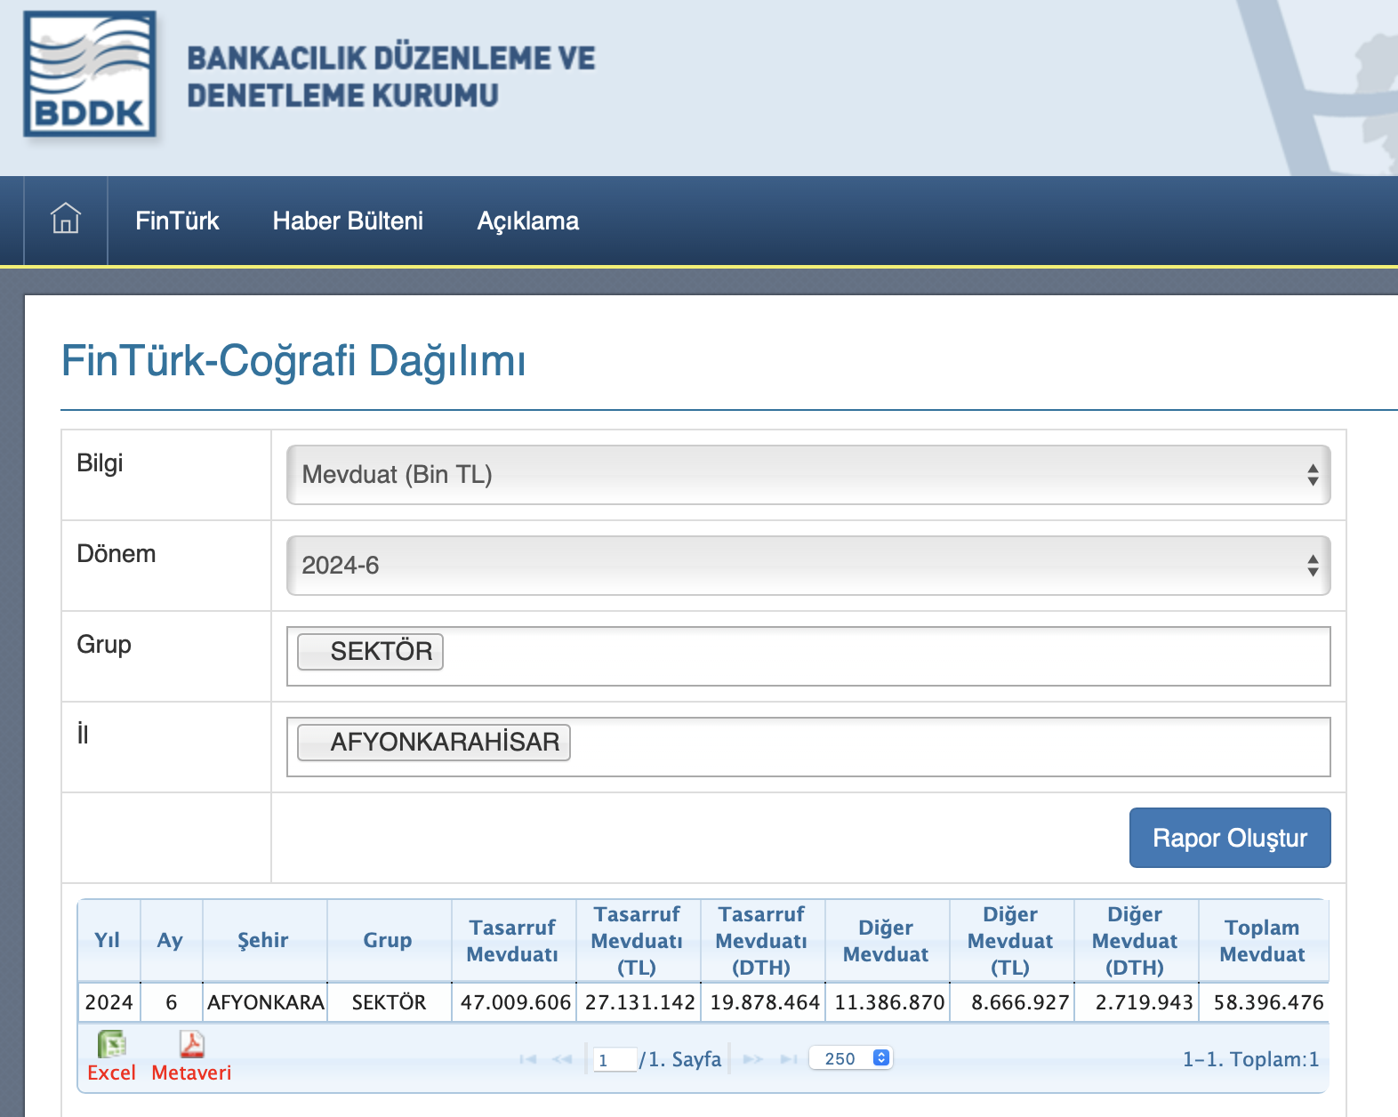Open Haber Bülteni menu
The height and width of the screenshot is (1117, 1398).
pos(348,221)
